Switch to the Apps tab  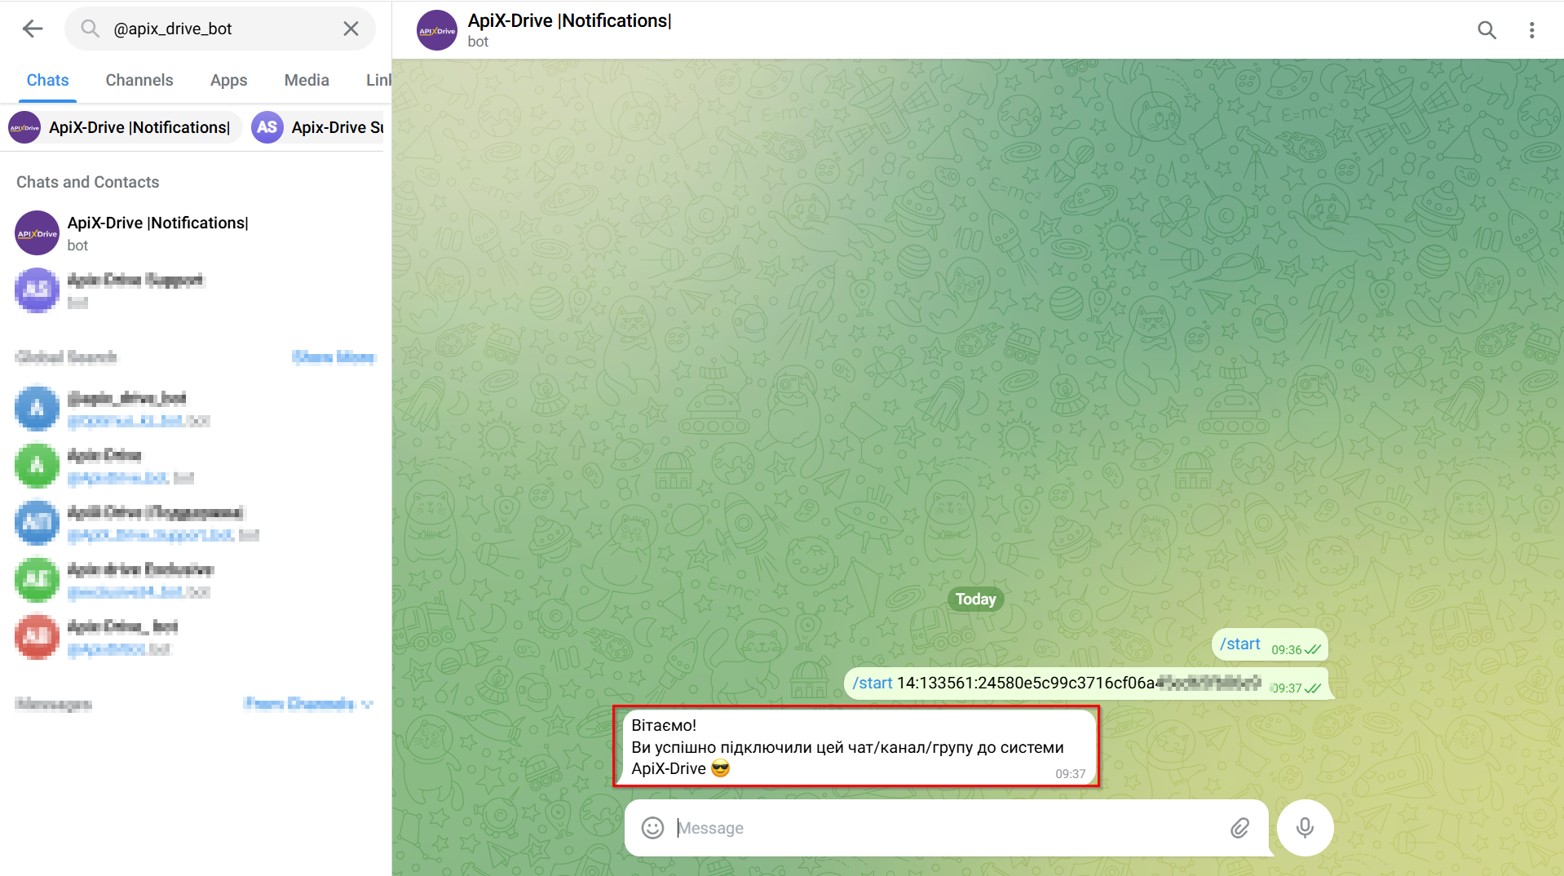pos(228,80)
